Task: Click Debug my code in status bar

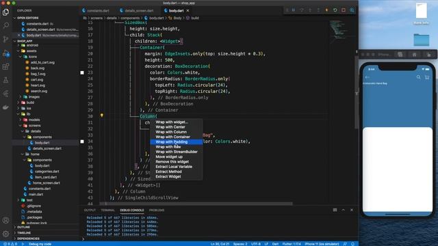Action: pos(40,244)
